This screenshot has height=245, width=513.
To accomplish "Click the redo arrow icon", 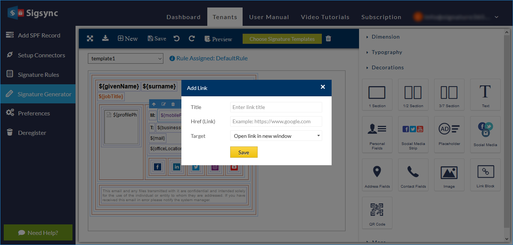I will tap(192, 39).
